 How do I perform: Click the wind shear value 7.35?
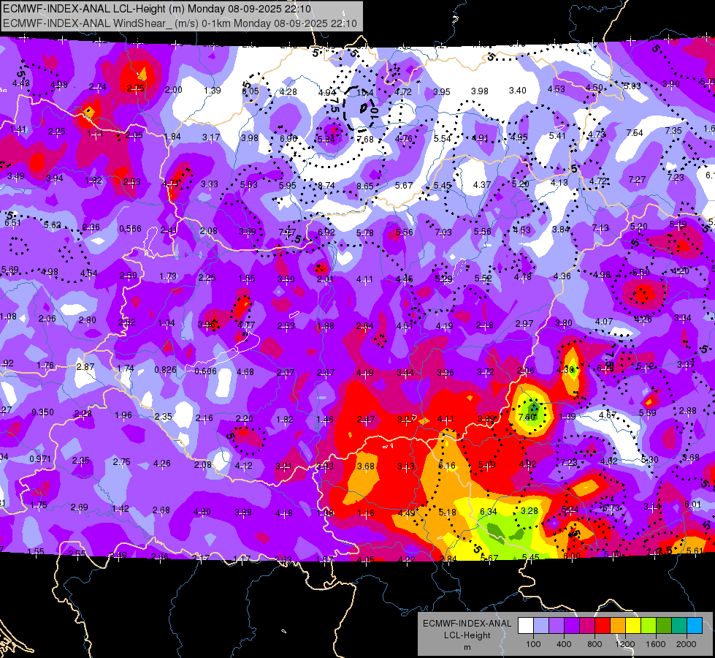[x=673, y=131]
